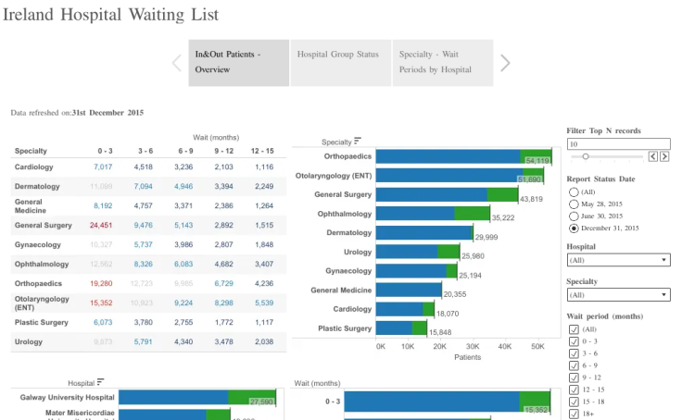This screenshot has height=420, width=682.
Task: Open In&Out Patients - Overview tab
Action: [x=239, y=63]
